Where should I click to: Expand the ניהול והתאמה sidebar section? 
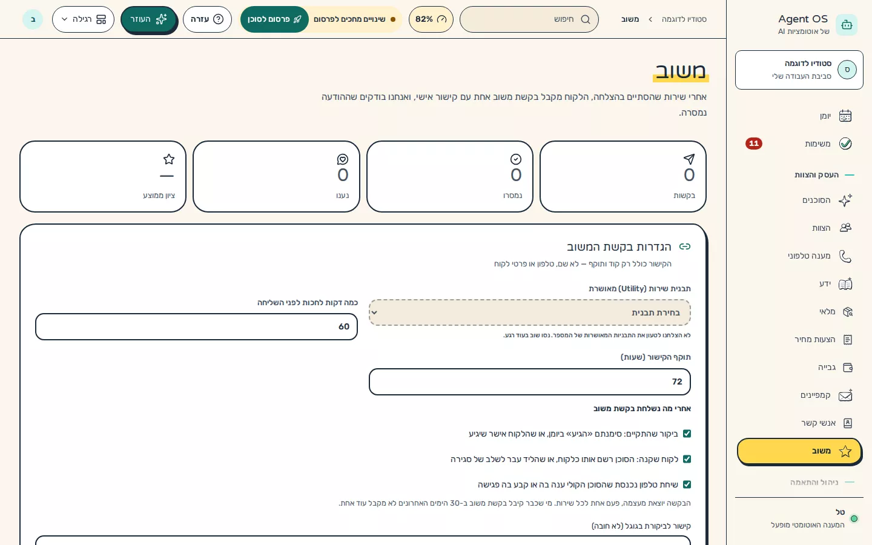(x=822, y=483)
